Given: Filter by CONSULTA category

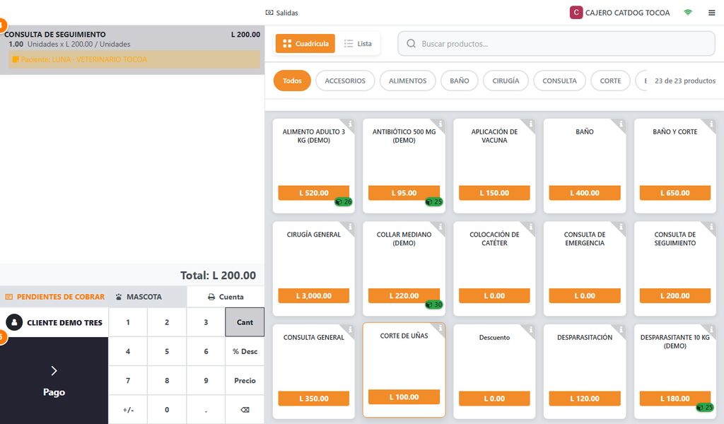Looking at the screenshot, I should (x=559, y=81).
